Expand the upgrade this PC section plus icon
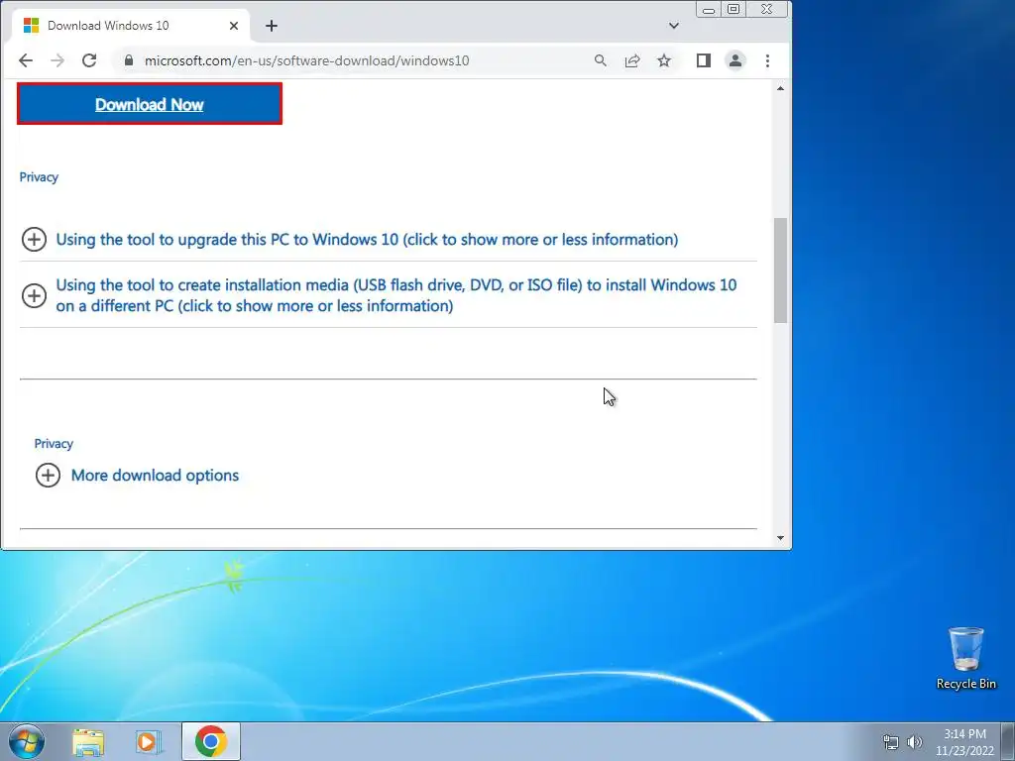1015x761 pixels. (x=34, y=240)
